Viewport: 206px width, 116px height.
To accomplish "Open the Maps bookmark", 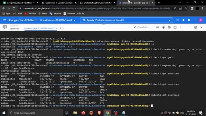I will pos(43,14).
